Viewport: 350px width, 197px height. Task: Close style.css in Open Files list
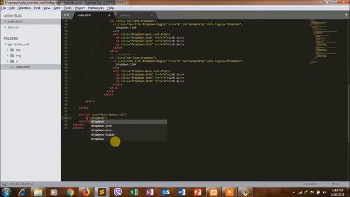pyautogui.click(x=5, y=27)
